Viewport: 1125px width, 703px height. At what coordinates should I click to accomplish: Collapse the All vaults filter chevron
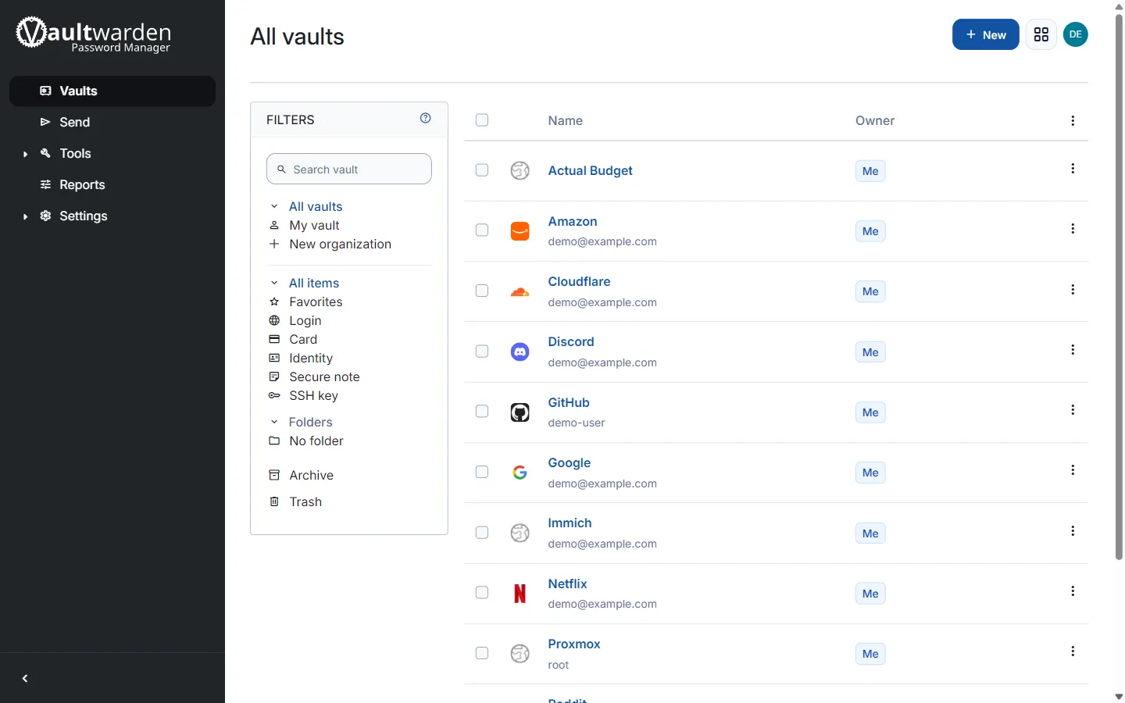tap(274, 207)
